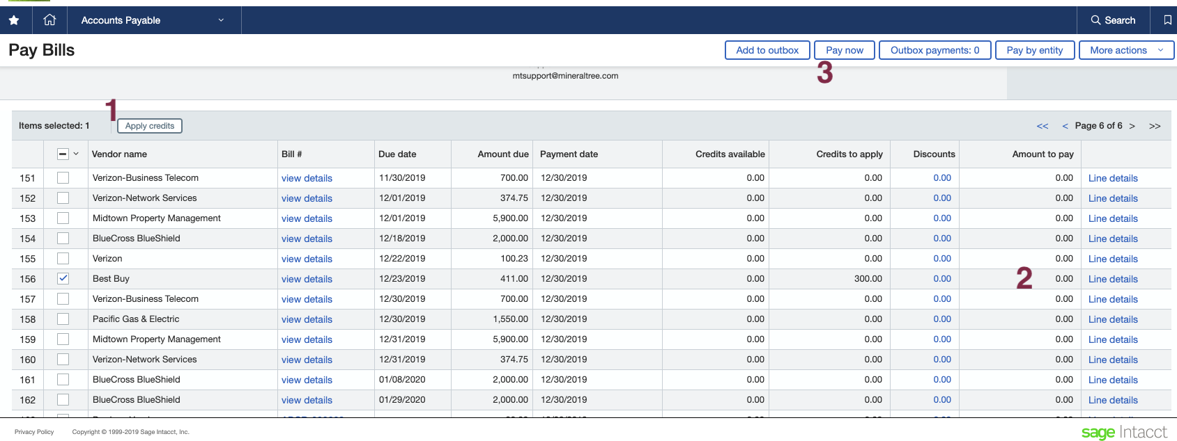1177x441 pixels.
Task: Open Privacy Policy footer link
Action: point(34,432)
